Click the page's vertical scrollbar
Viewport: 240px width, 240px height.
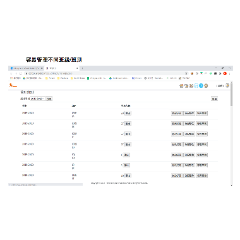click(x=232, y=134)
